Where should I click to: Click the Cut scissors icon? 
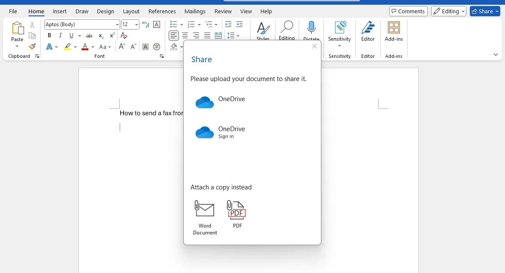32,24
